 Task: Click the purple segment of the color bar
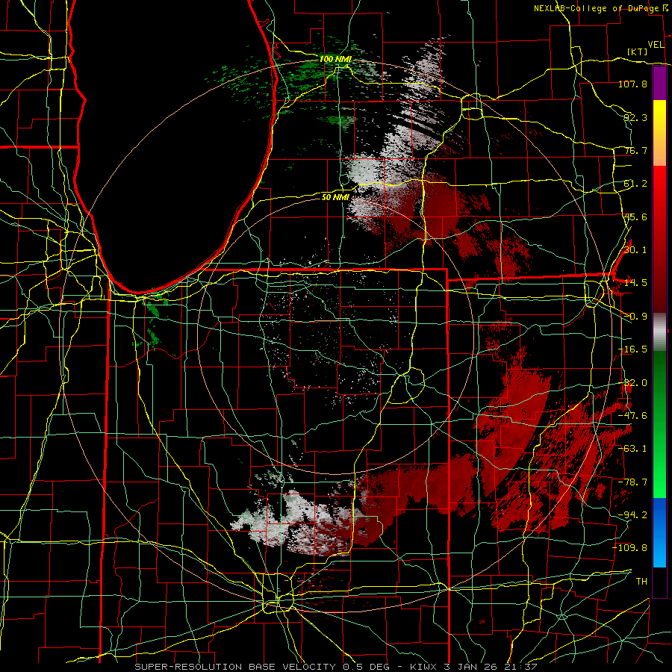pos(659,83)
